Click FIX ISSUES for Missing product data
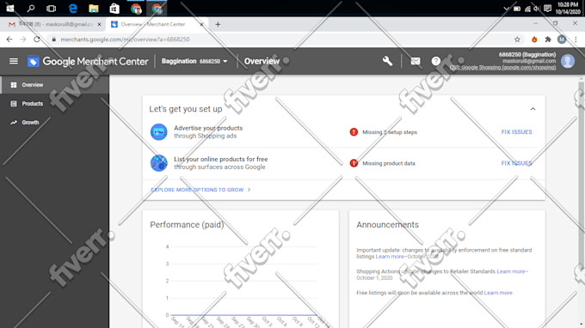This screenshot has width=585, height=328. 516,163
